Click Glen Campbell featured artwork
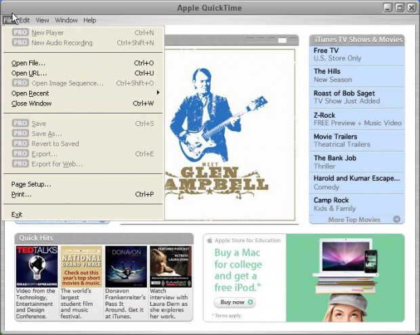Screen dimensions: 420x335 (230, 135)
